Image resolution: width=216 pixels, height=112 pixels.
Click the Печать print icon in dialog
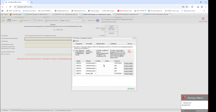pos(74,41)
